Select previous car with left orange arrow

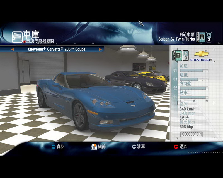(12, 49)
